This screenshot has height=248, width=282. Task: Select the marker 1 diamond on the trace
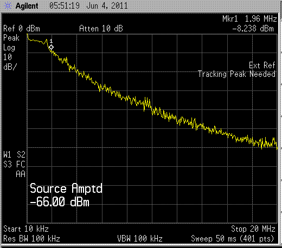click(51, 47)
